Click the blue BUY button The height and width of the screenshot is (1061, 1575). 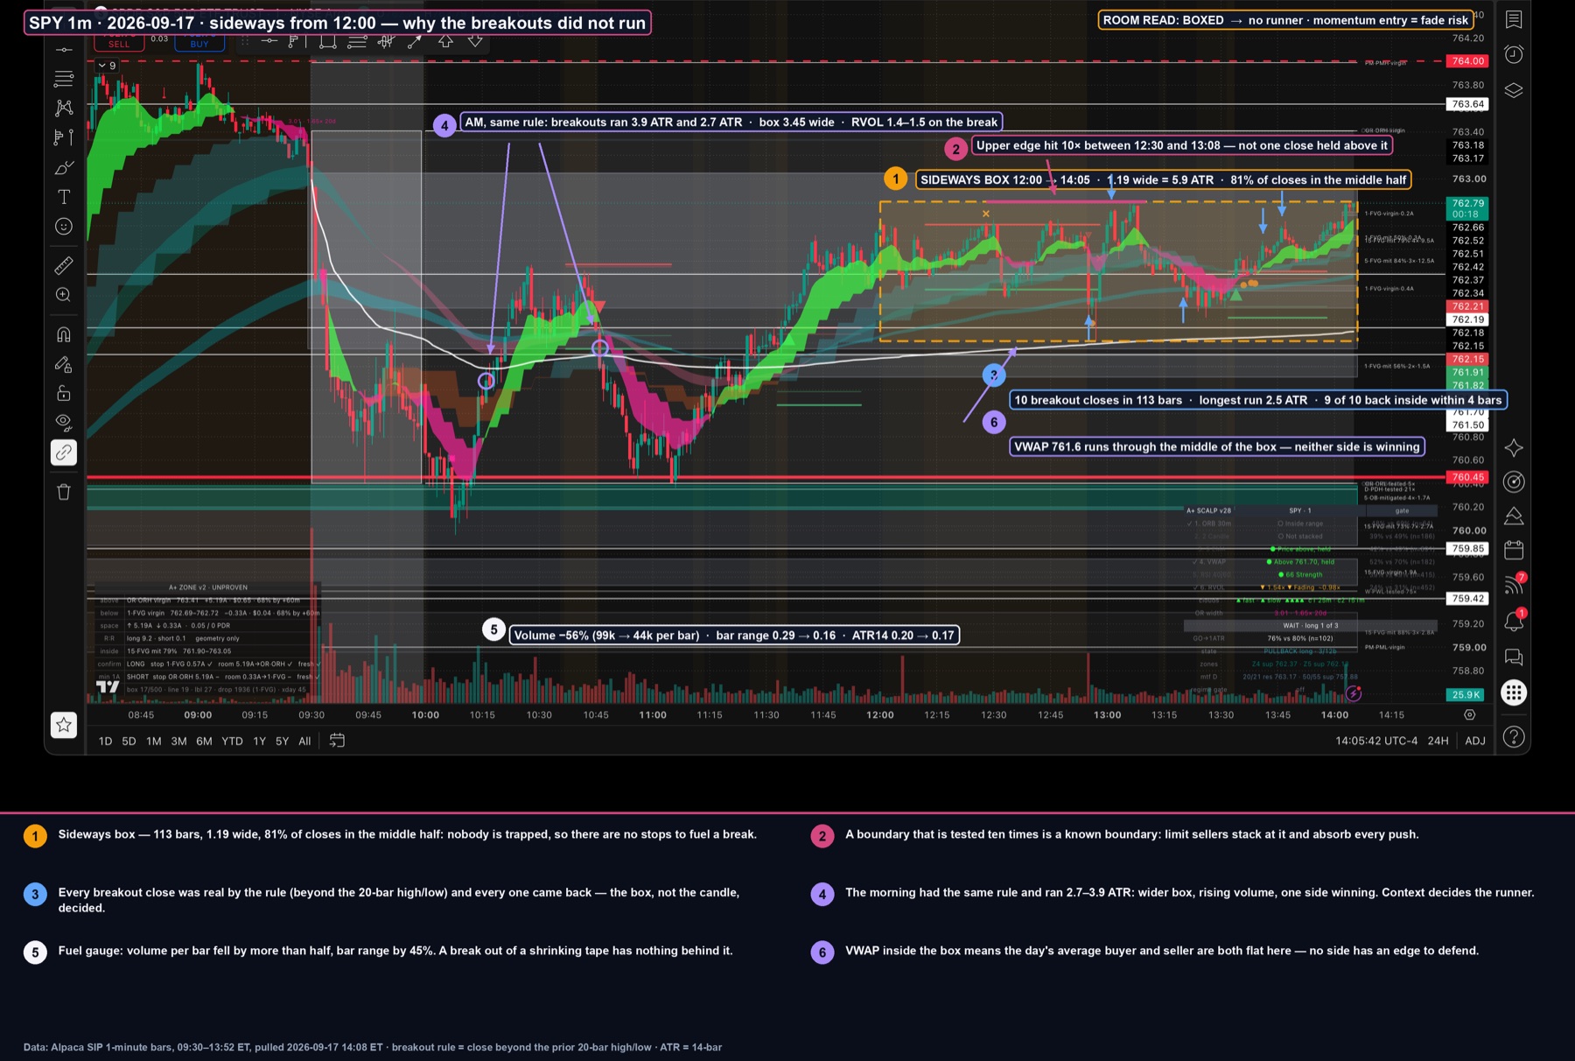[199, 44]
